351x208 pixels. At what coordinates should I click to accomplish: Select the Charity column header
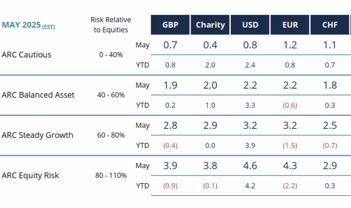tap(210, 25)
